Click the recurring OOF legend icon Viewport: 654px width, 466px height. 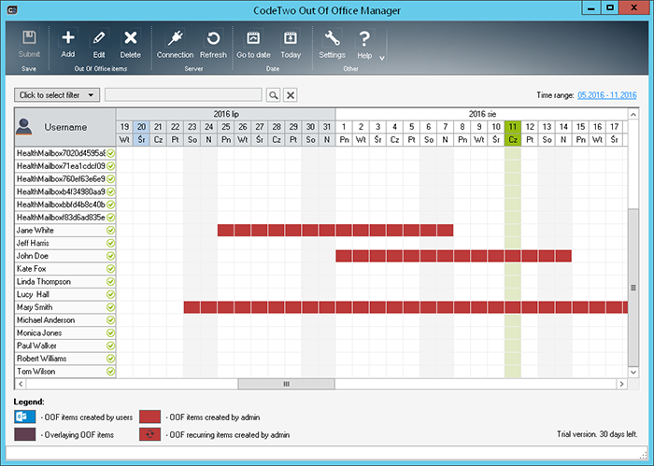[149, 434]
